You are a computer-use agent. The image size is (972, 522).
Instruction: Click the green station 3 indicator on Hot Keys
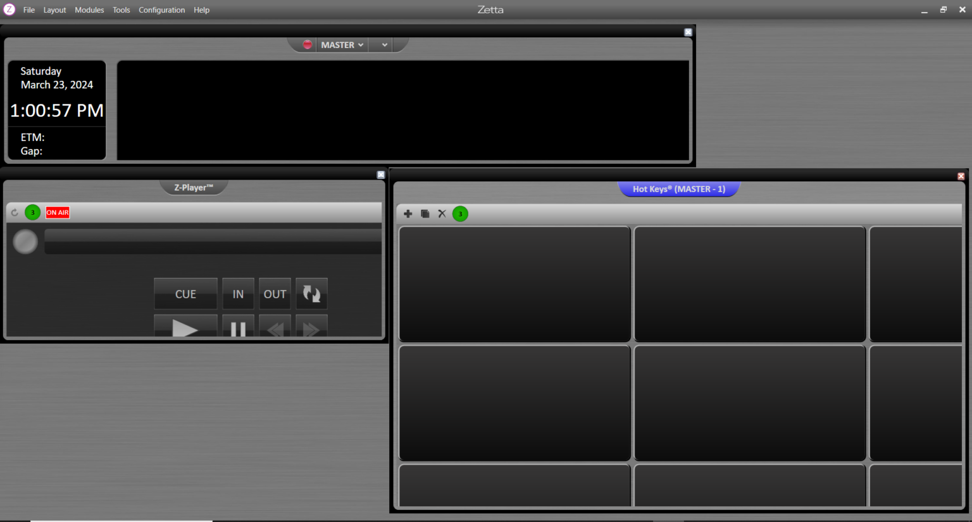pyautogui.click(x=460, y=214)
